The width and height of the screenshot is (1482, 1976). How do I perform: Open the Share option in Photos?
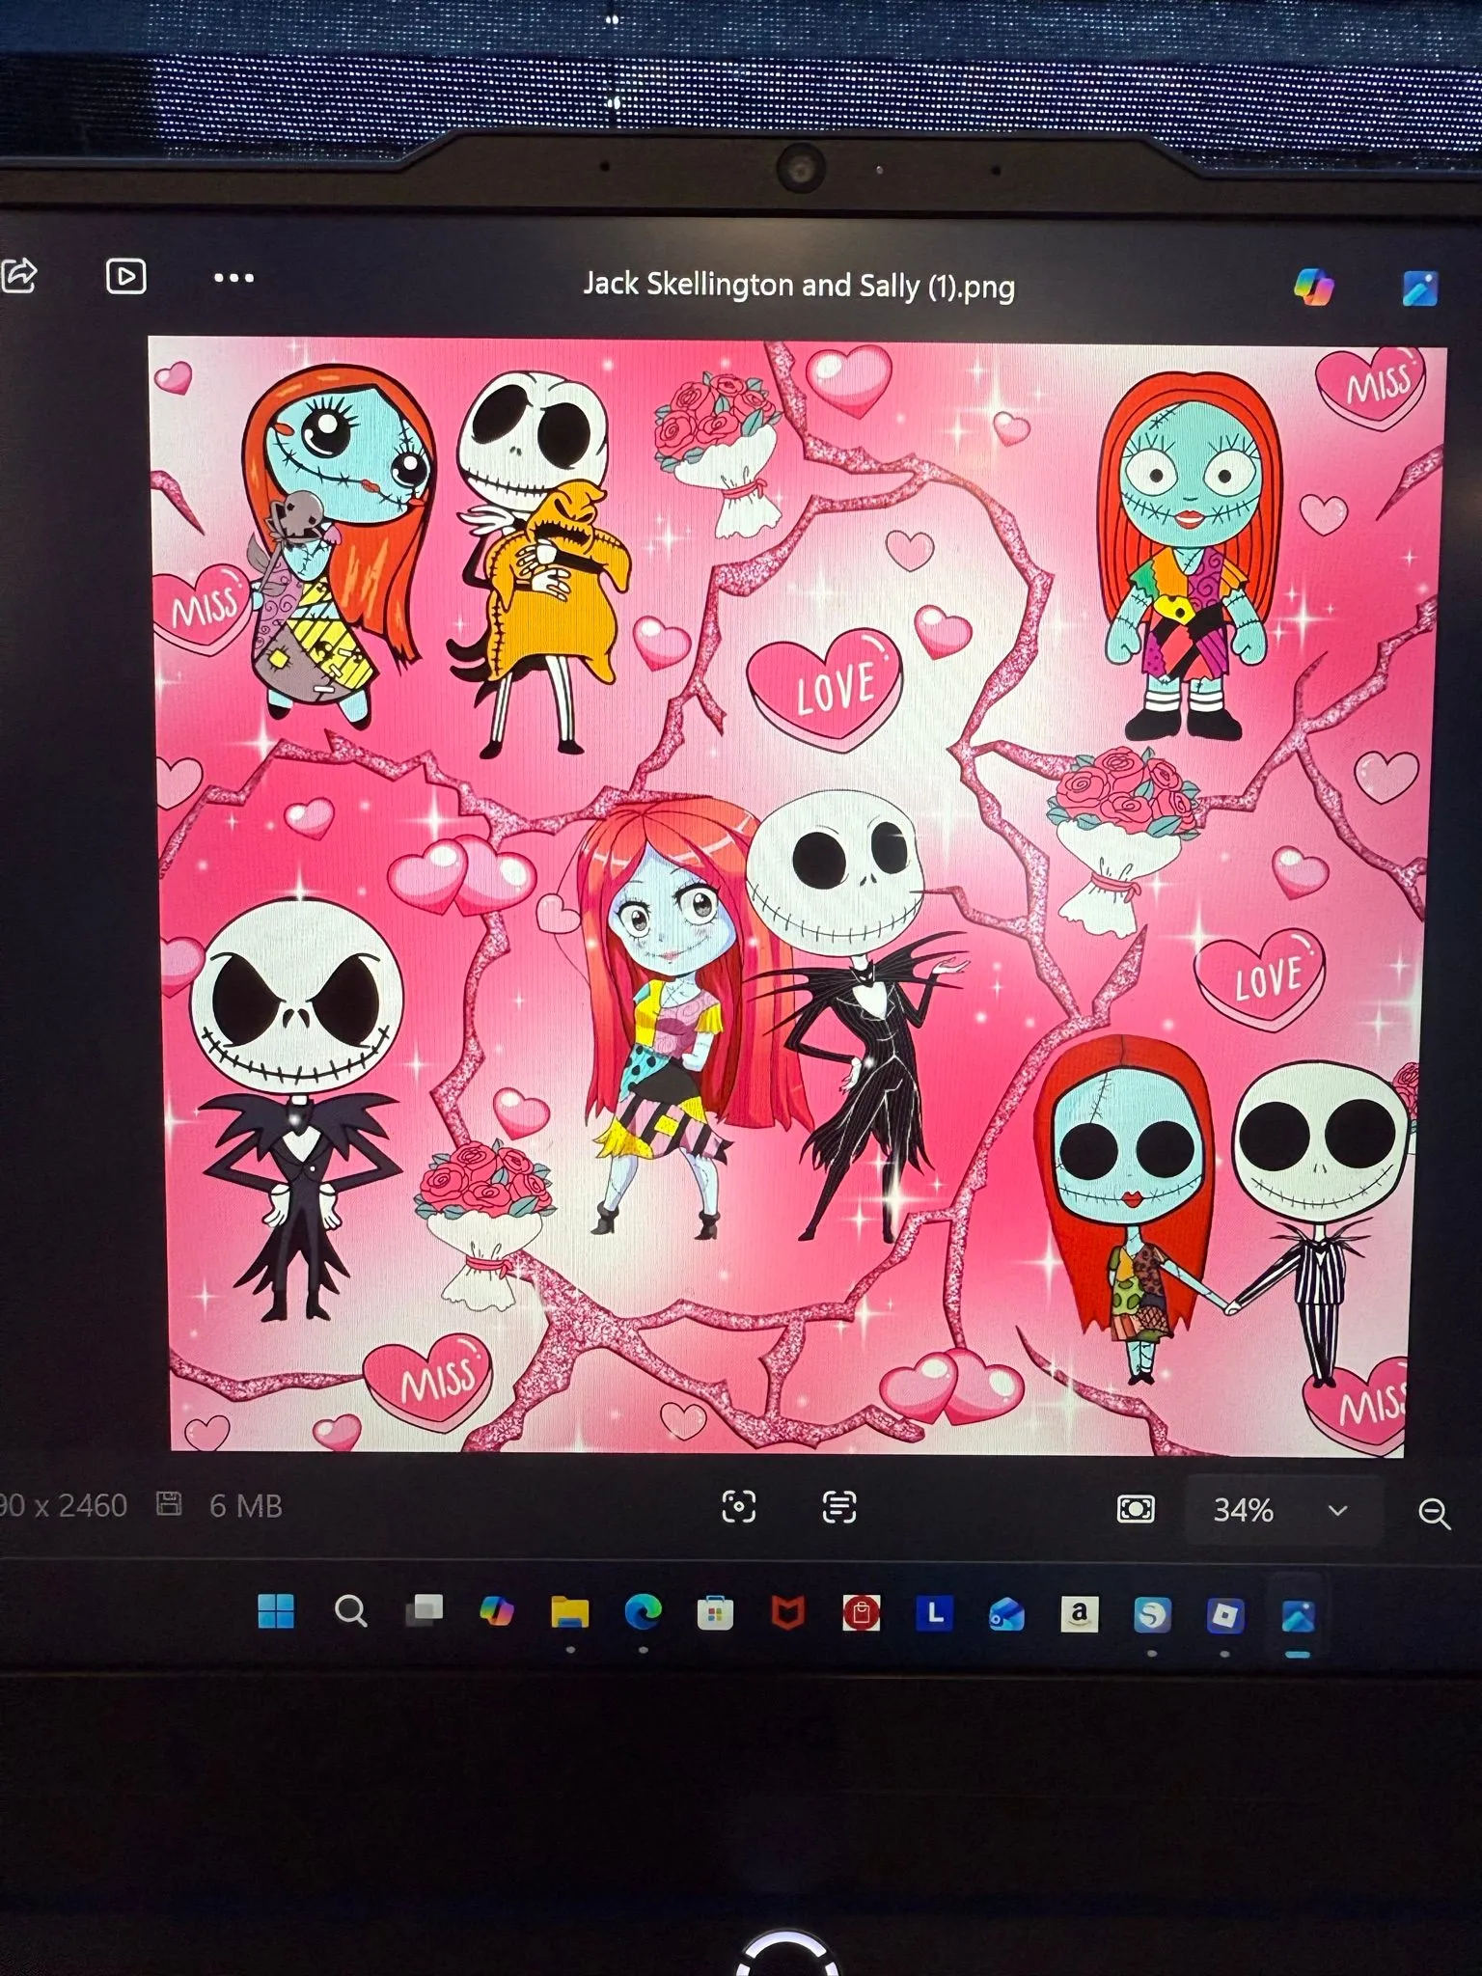pos(18,275)
